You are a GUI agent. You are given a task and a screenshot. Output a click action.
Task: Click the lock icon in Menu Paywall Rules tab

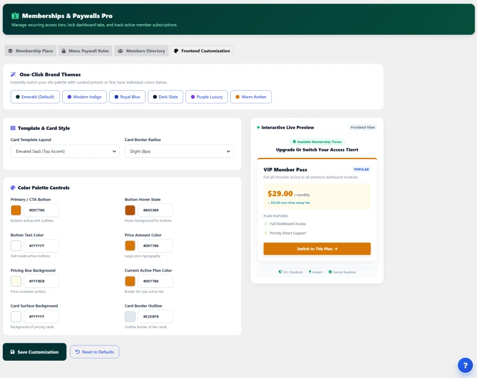[x=64, y=51]
